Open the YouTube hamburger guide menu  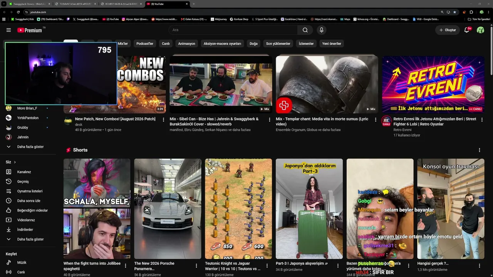click(8, 30)
